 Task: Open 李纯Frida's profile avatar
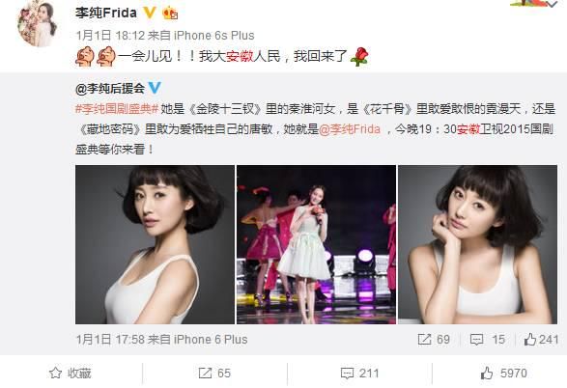click(38, 23)
